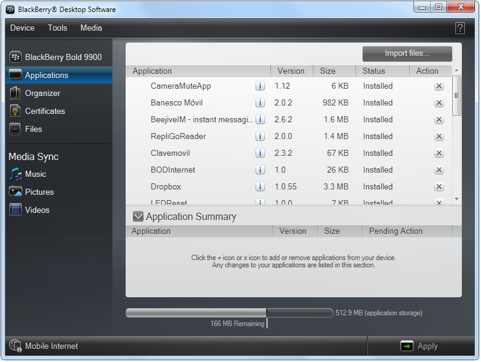Open the Music note icon
The image size is (481, 362).
coord(16,174)
